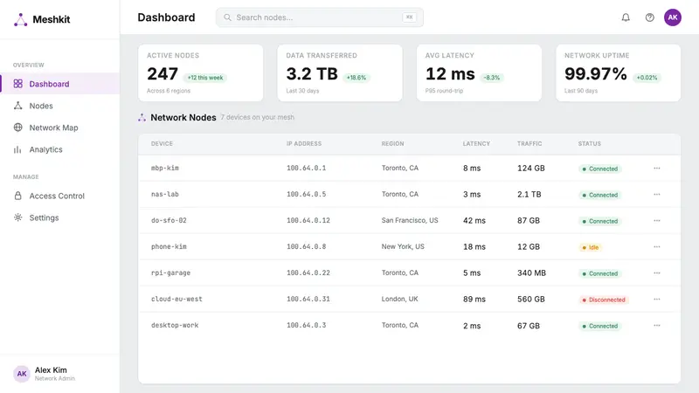Click the search magnifier icon
Viewport: 699px width, 393px height.
coord(227,17)
